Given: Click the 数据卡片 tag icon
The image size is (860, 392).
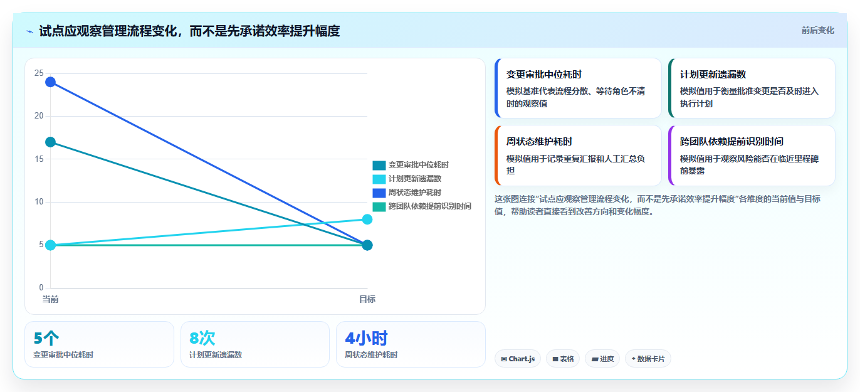Looking at the screenshot, I should [634, 359].
